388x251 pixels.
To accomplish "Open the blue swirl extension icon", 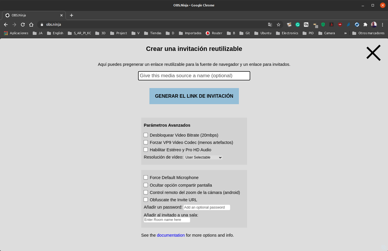I will click(357, 25).
